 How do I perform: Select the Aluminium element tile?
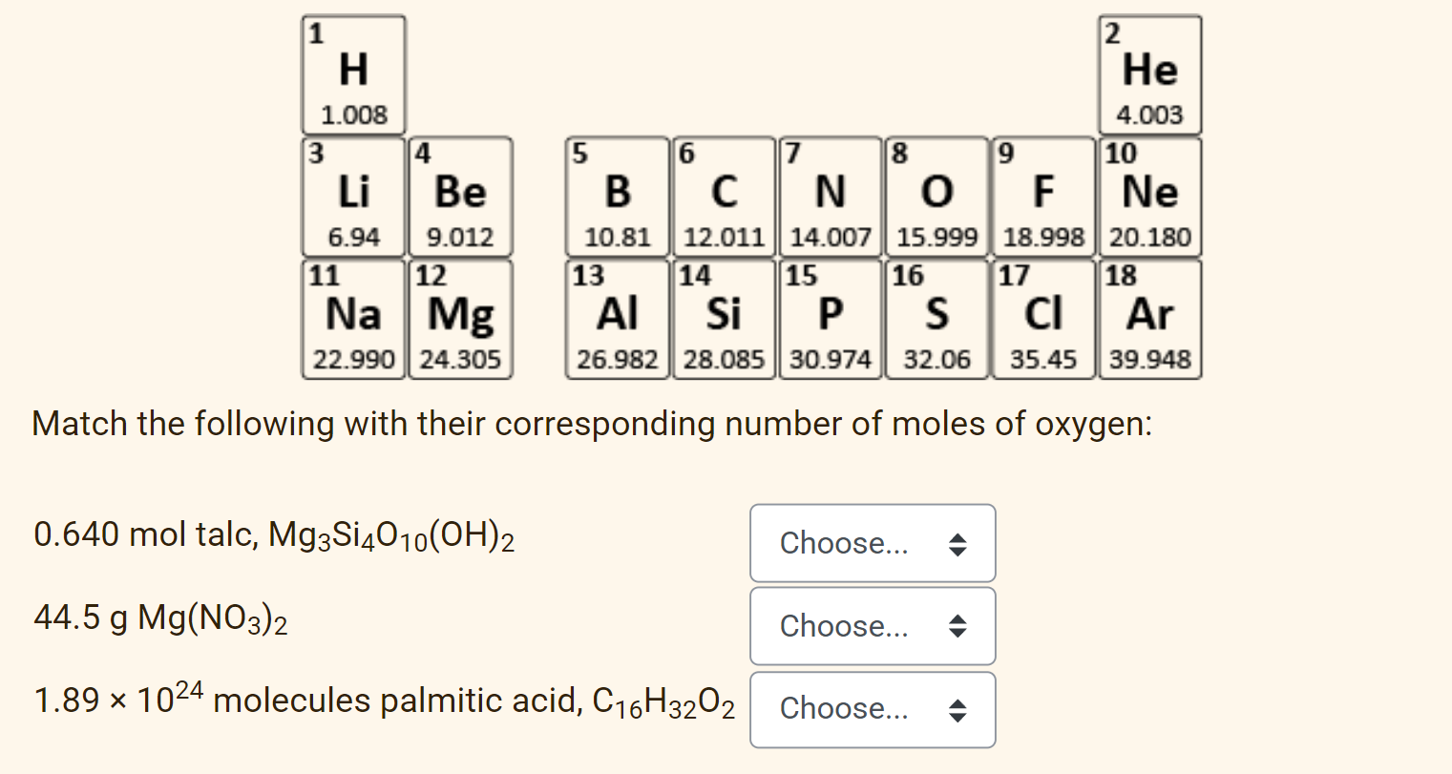click(618, 319)
